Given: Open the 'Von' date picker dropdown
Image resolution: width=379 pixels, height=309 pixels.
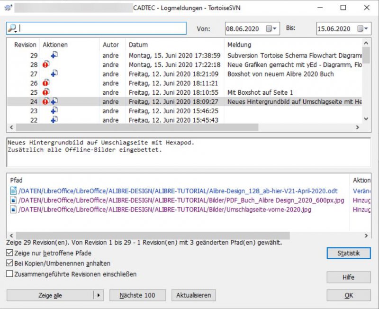Looking at the screenshot, I should pyautogui.click(x=271, y=29).
